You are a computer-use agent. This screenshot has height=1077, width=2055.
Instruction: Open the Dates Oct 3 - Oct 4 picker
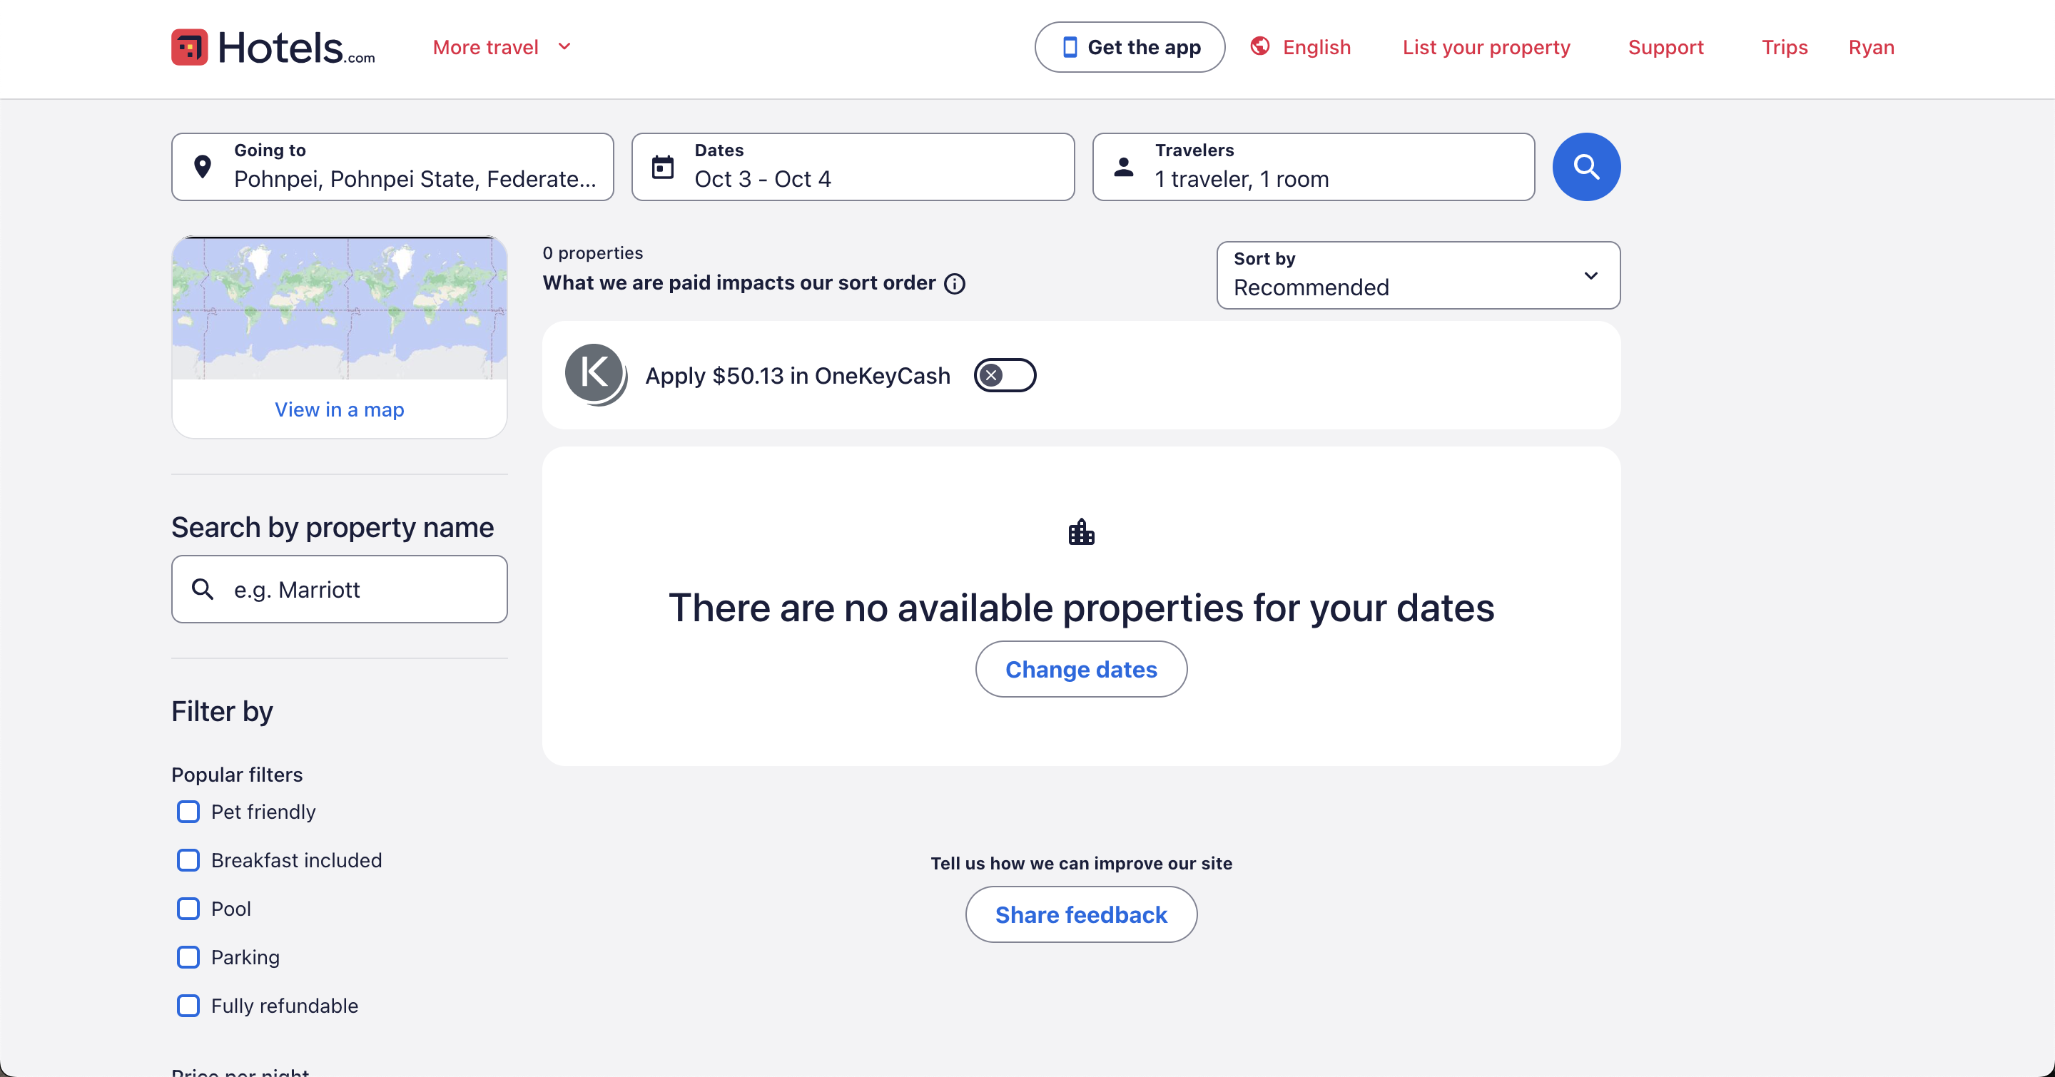coord(853,167)
